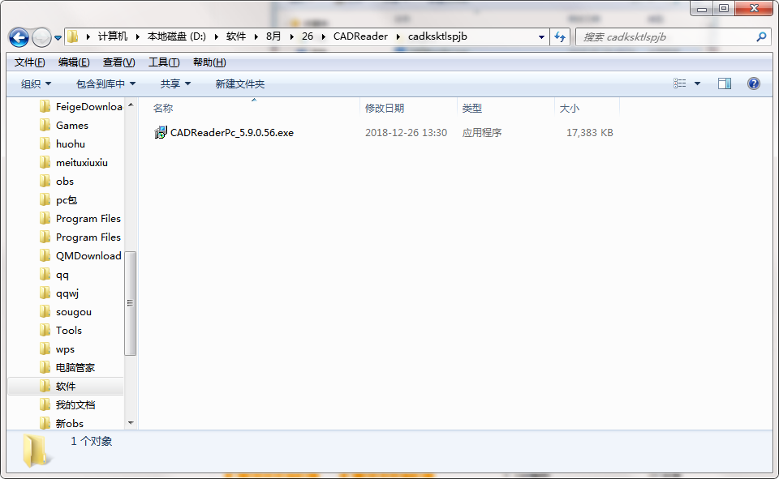Click the 17,383 KB size cell
Screen dimensions: 779x479
click(x=590, y=133)
